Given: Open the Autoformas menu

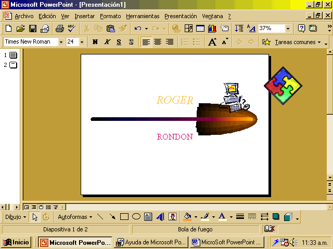Looking at the screenshot, I should (x=75, y=217).
